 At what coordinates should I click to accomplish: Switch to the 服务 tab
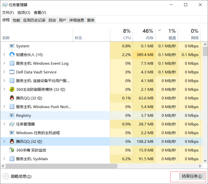pos(90,20)
